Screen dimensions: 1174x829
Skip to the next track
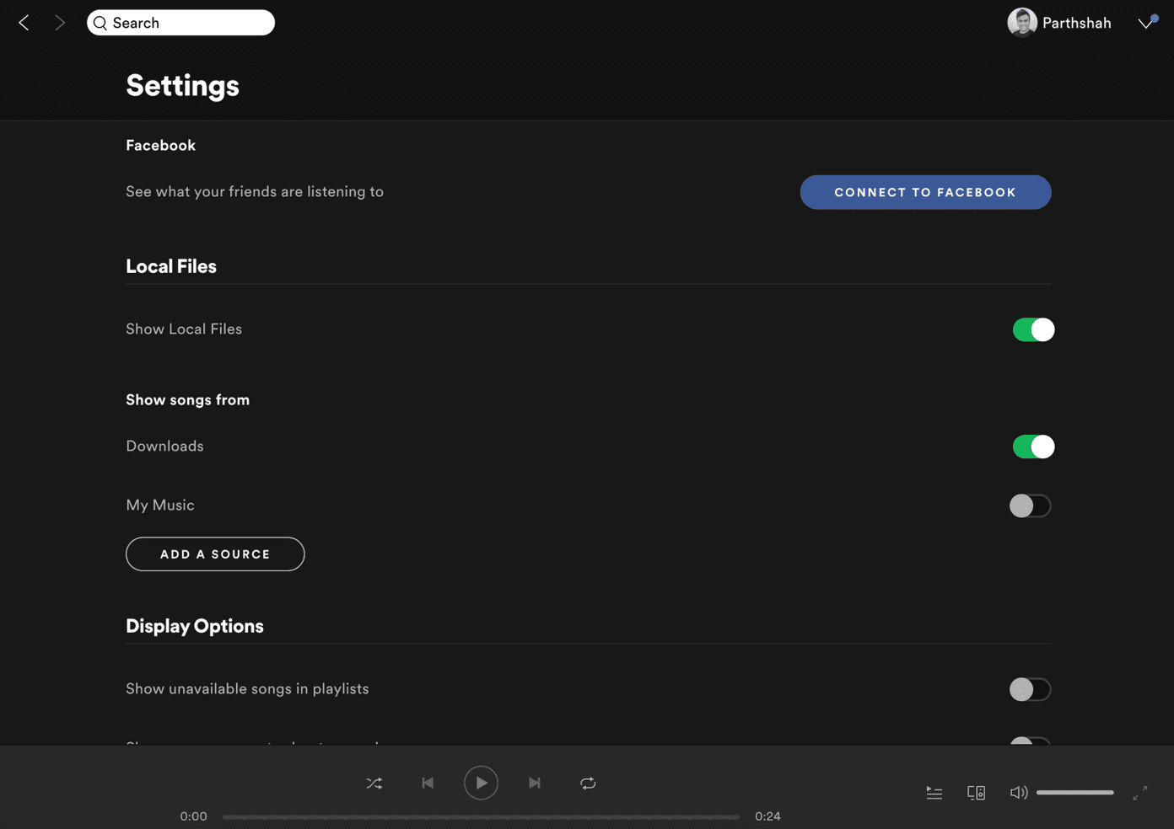click(535, 783)
